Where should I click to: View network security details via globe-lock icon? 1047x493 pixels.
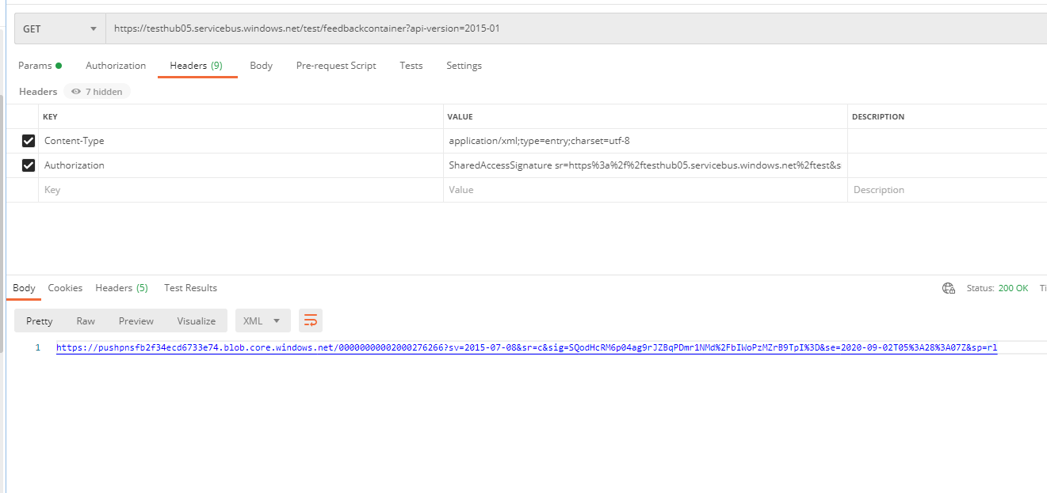949,287
